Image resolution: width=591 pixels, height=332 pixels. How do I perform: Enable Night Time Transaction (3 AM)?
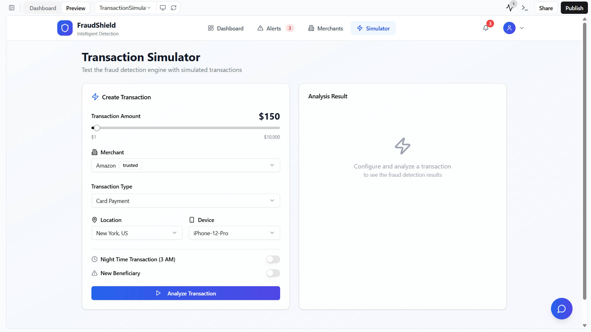coord(273,259)
